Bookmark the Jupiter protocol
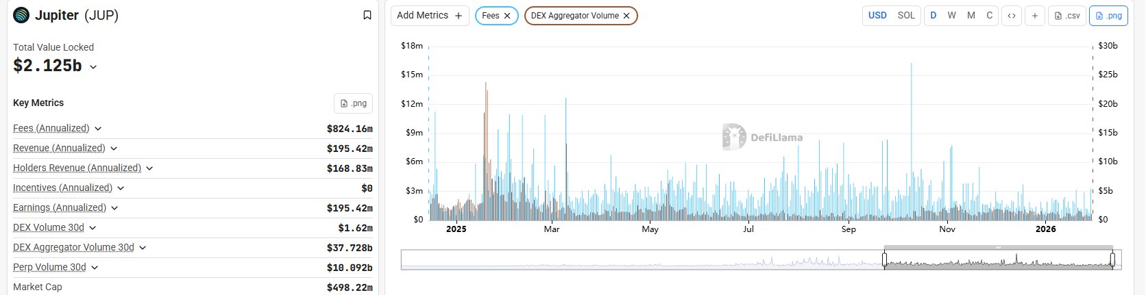The width and height of the screenshot is (1146, 295). point(367,15)
